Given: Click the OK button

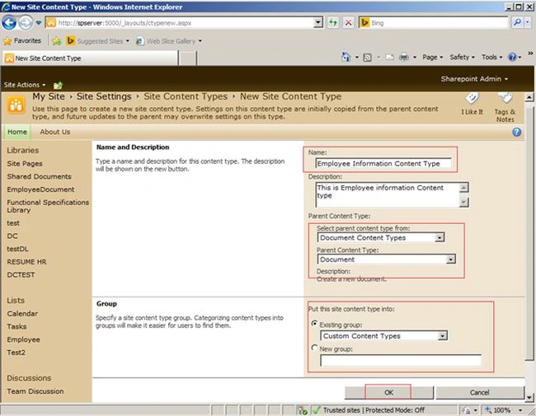Looking at the screenshot, I should point(388,392).
